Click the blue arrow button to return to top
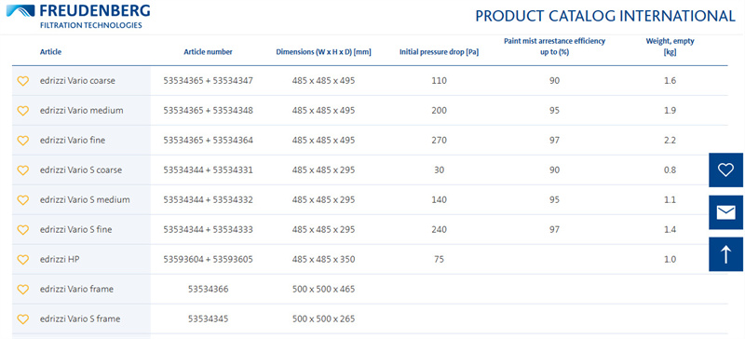The width and height of the screenshot is (745, 339). 725,254
